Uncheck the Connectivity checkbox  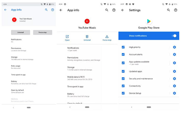pos(123,86)
